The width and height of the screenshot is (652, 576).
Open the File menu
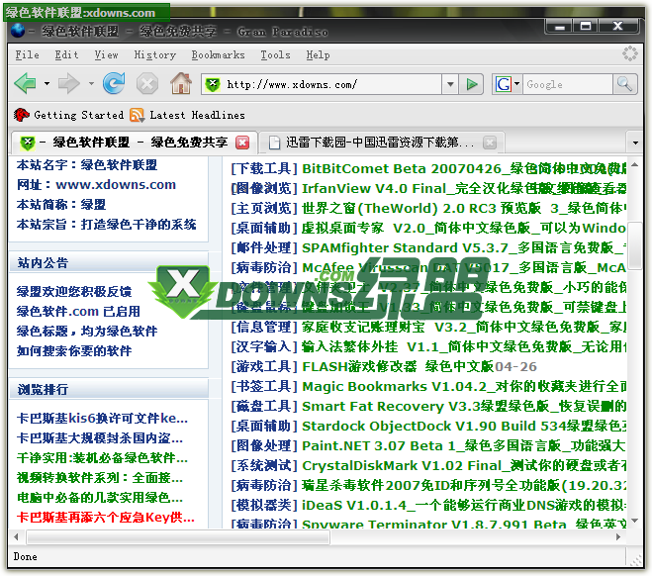(28, 54)
